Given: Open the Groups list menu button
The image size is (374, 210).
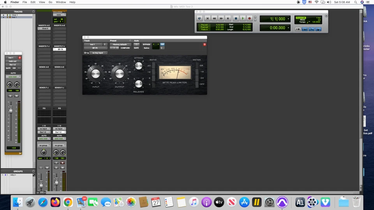Looking at the screenshot, I should point(33,171).
